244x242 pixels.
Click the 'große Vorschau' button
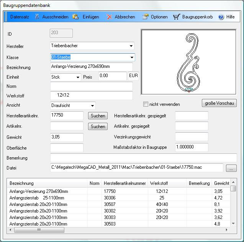(219, 103)
